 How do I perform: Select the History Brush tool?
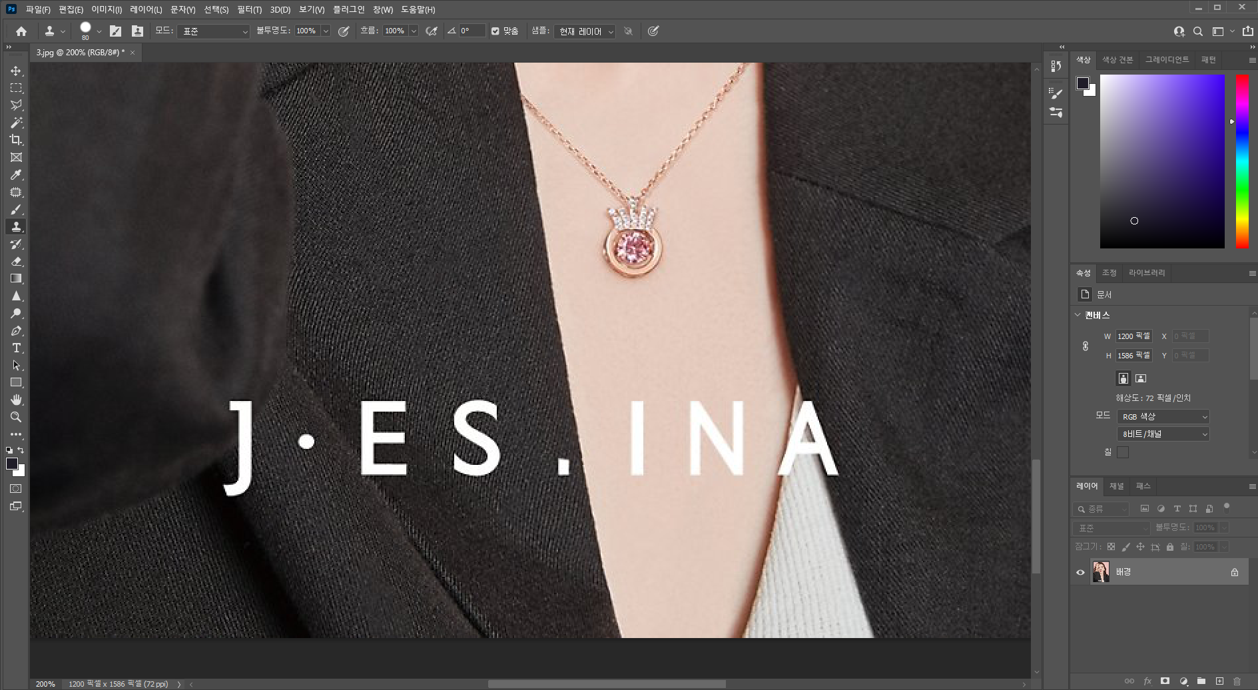pos(16,244)
